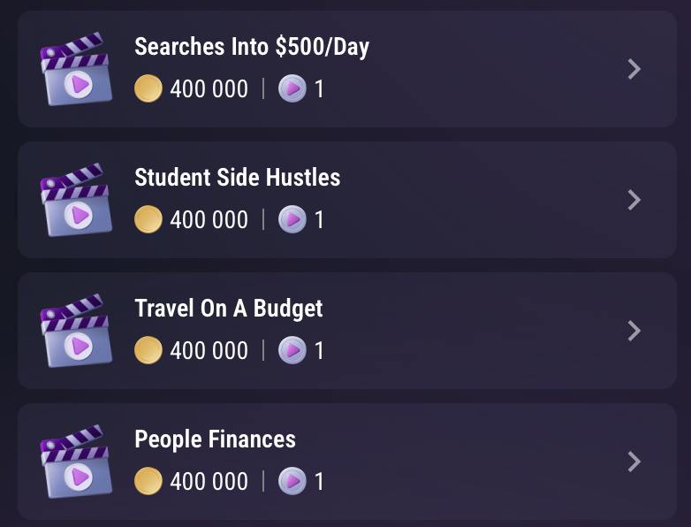Click purple play icon under Travel On A Budget
The height and width of the screenshot is (527, 691).
(x=292, y=350)
